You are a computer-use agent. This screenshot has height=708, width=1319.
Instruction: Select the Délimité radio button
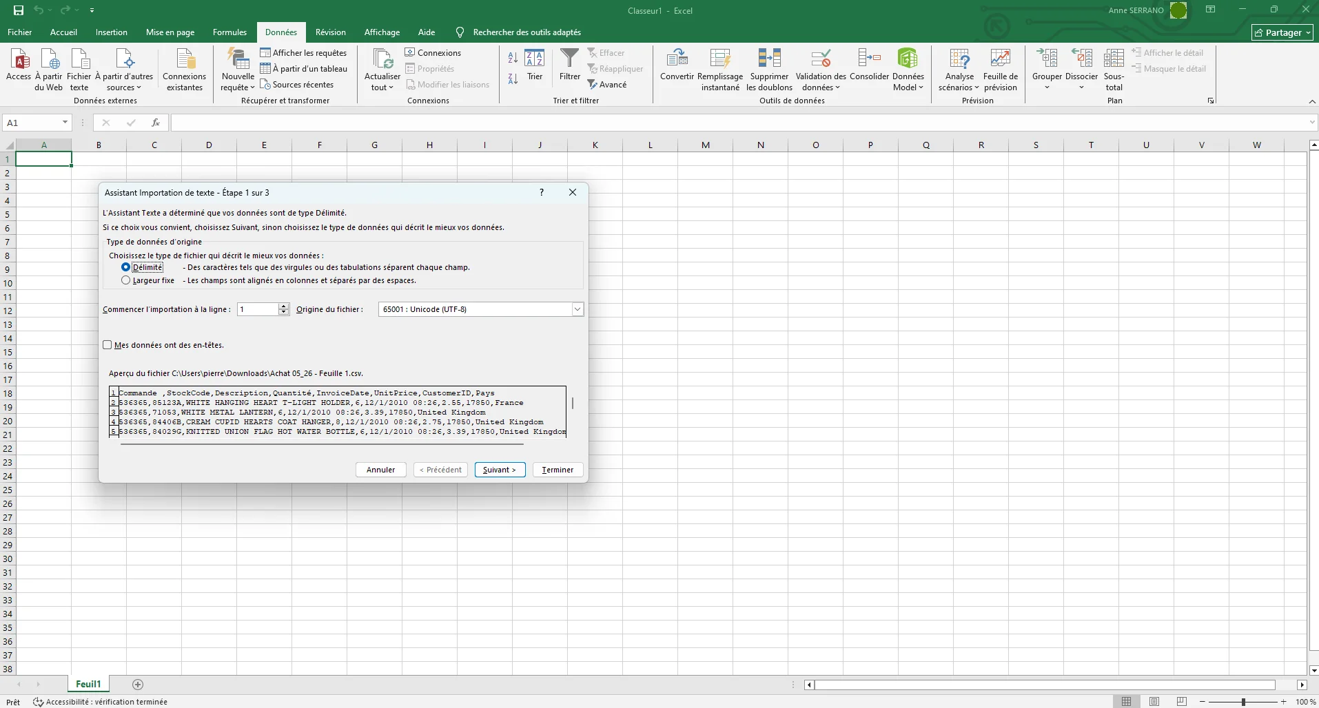tap(125, 267)
